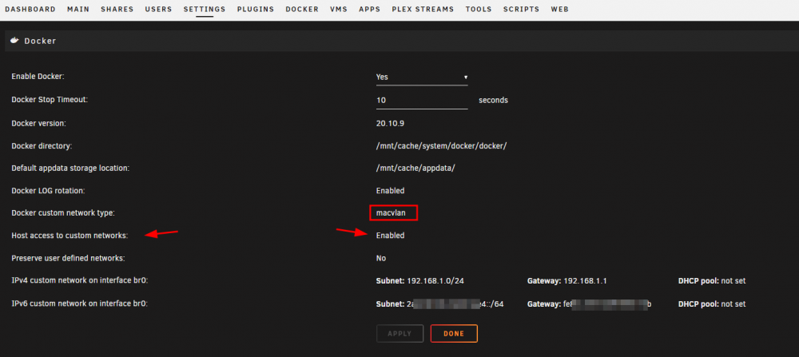Click the Docker section header title

[40, 41]
